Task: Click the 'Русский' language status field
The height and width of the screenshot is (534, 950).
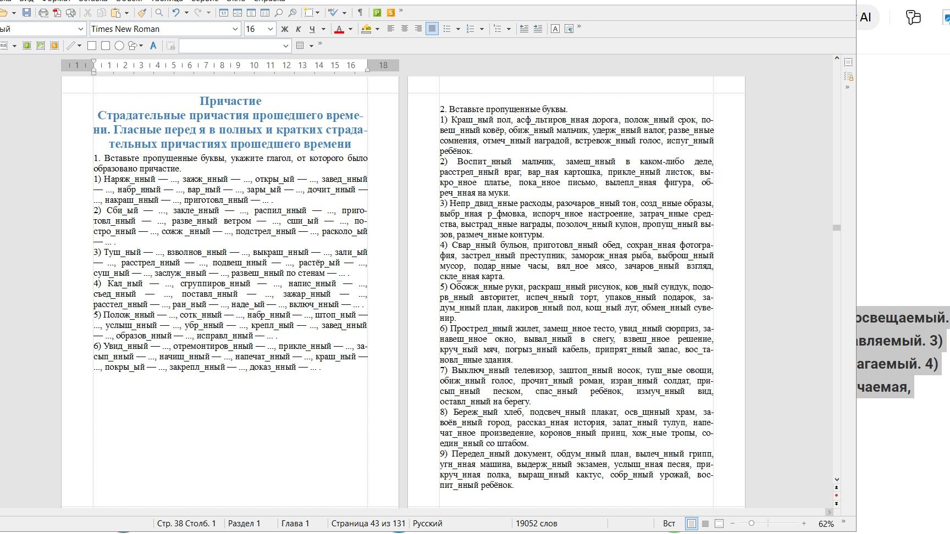Action: coord(428,524)
